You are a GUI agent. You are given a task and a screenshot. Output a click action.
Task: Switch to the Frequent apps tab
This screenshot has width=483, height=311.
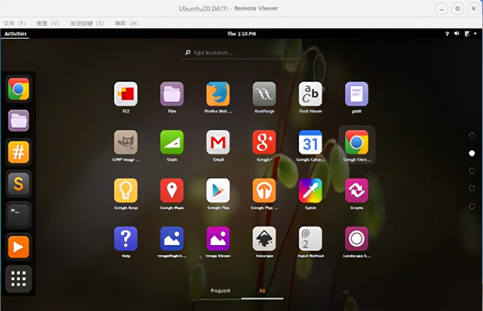(x=220, y=291)
